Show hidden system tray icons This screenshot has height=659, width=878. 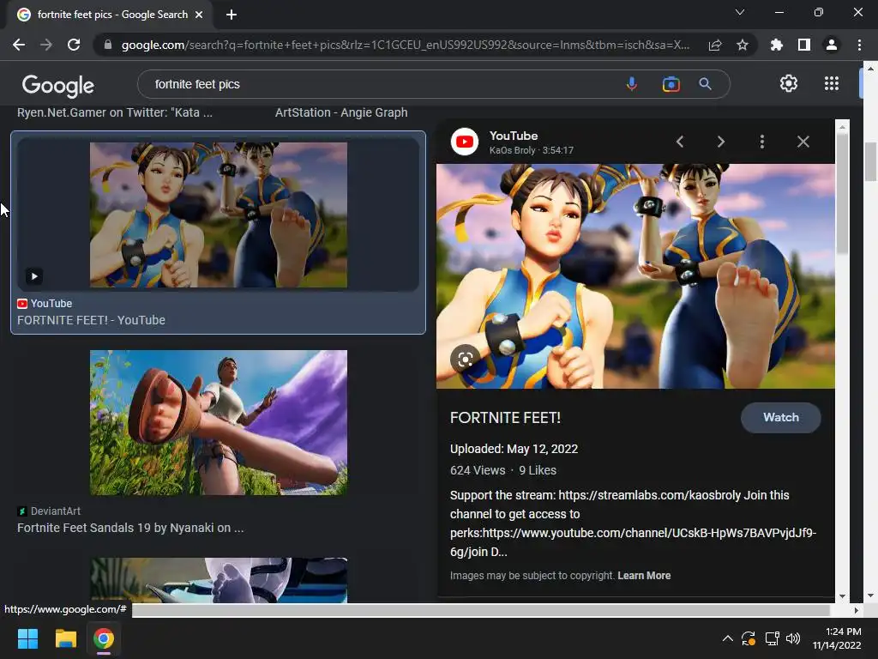(x=727, y=638)
